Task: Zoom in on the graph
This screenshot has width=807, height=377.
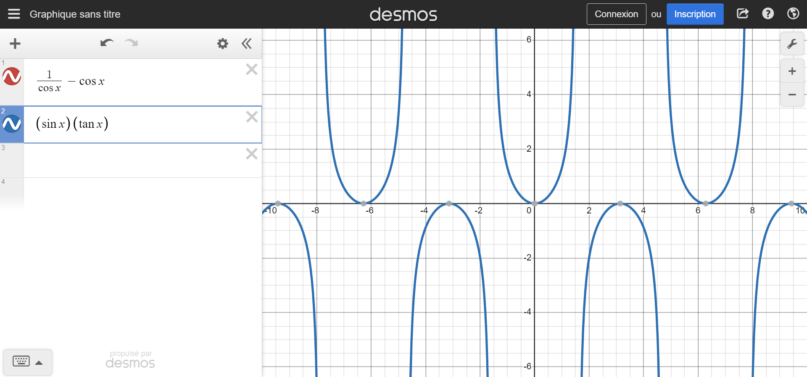Action: [x=792, y=71]
